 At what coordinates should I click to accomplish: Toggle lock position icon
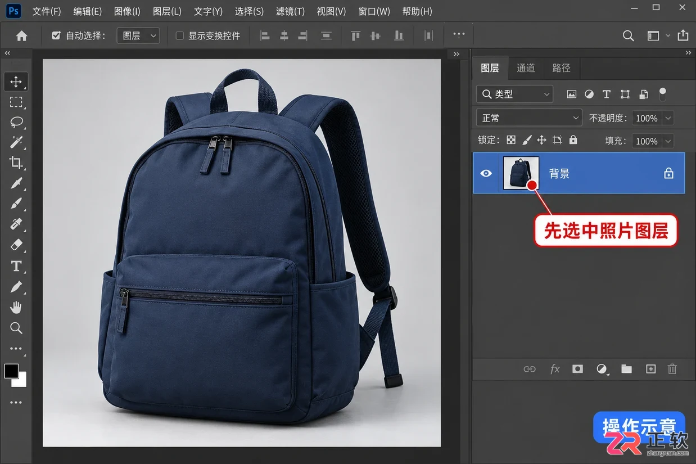point(542,140)
